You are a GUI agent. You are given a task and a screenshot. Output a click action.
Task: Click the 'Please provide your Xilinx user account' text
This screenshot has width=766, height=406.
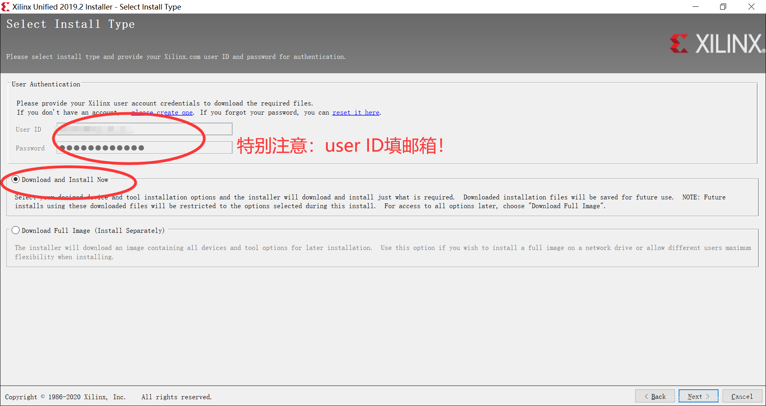(165, 103)
